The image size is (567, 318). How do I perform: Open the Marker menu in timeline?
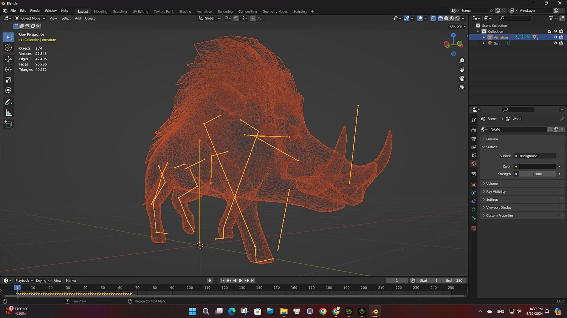[x=71, y=281]
